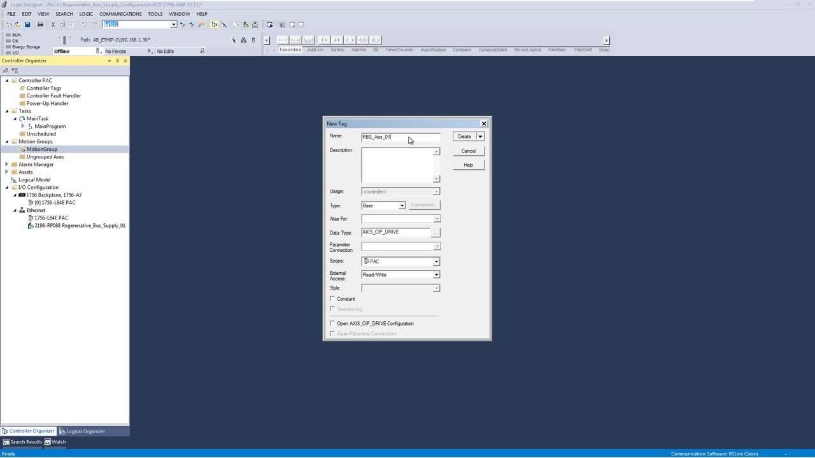
Task: Open Search Results pane
Action: coord(22,441)
